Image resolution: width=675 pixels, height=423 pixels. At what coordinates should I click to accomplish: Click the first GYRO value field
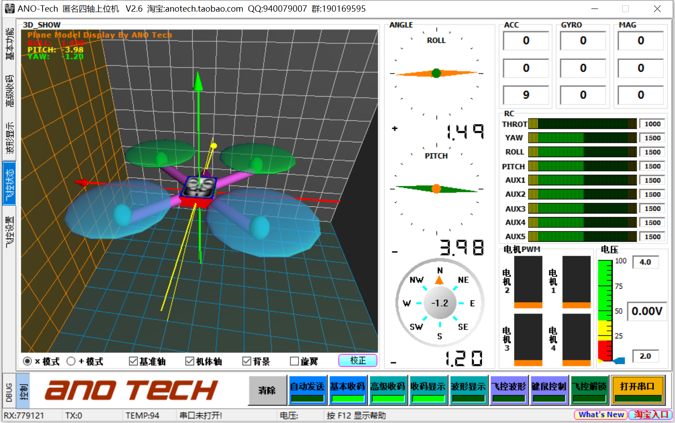[x=583, y=41]
